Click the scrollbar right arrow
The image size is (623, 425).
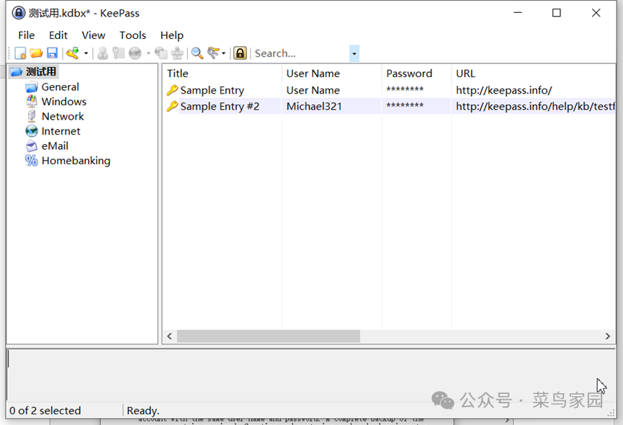pyautogui.click(x=607, y=336)
